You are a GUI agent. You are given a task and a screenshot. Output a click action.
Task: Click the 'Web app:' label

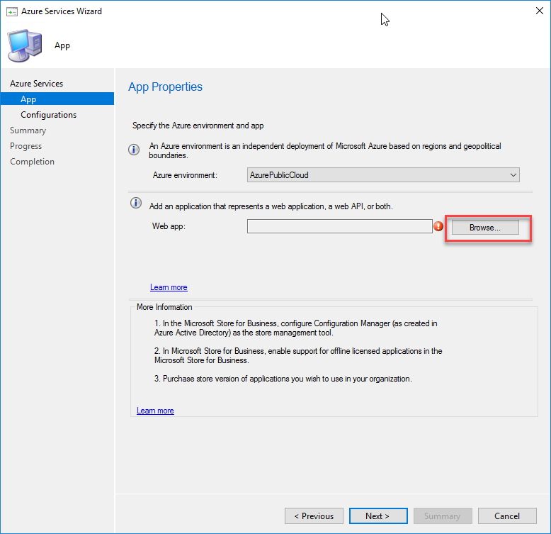coord(169,226)
